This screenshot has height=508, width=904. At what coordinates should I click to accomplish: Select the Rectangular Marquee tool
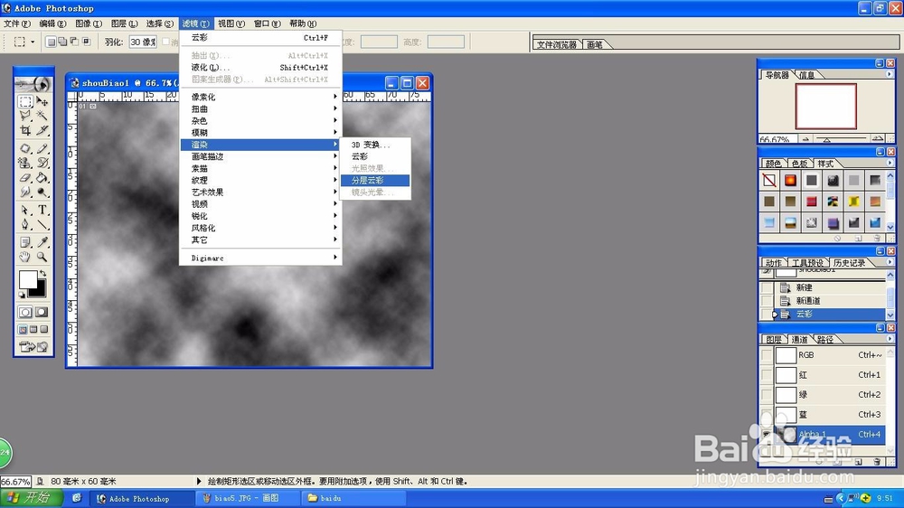click(x=24, y=102)
